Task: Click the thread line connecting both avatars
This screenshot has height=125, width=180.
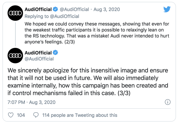Action: [15, 34]
